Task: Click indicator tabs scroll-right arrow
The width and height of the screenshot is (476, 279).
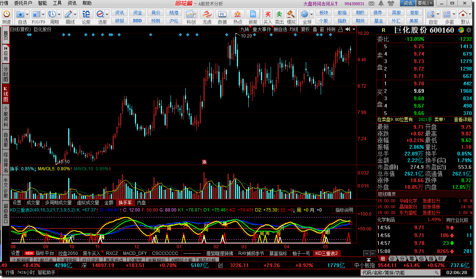Action: coord(373,253)
